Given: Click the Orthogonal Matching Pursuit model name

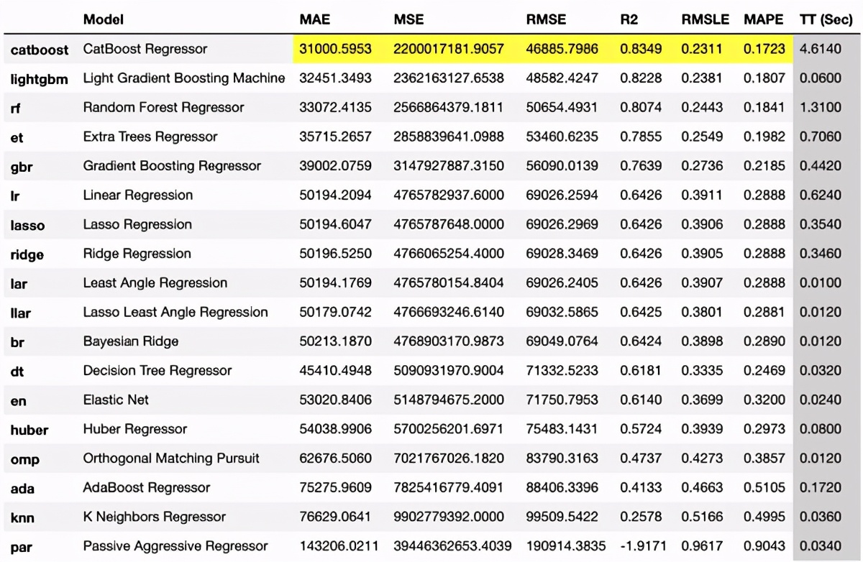Looking at the screenshot, I should [x=172, y=458].
